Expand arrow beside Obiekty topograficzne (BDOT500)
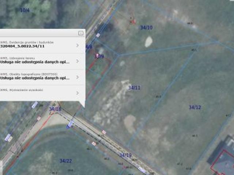Screen dimensions: 234x175 tap(78, 77)
